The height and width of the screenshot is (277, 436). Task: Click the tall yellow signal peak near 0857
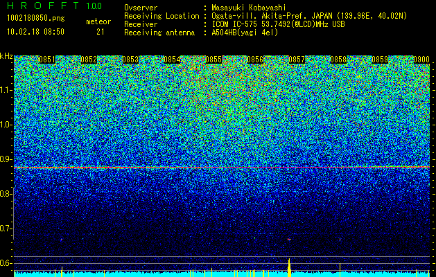pyautogui.click(x=289, y=267)
